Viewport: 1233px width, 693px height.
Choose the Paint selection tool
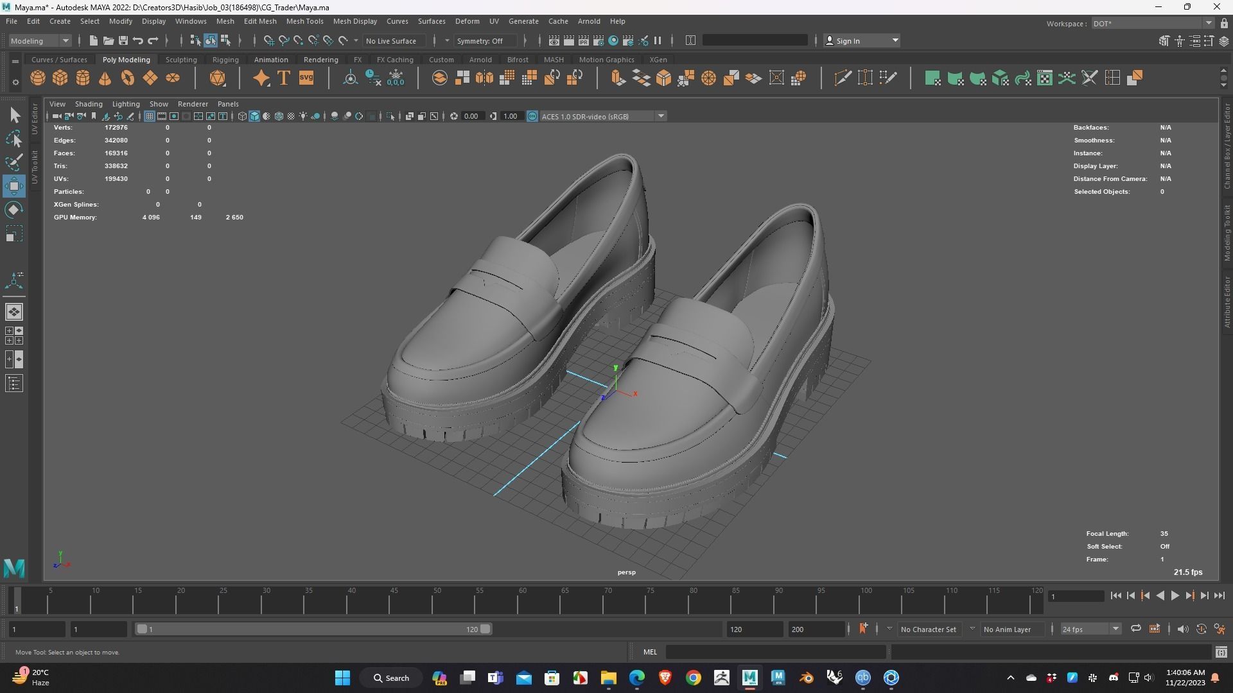[14, 163]
